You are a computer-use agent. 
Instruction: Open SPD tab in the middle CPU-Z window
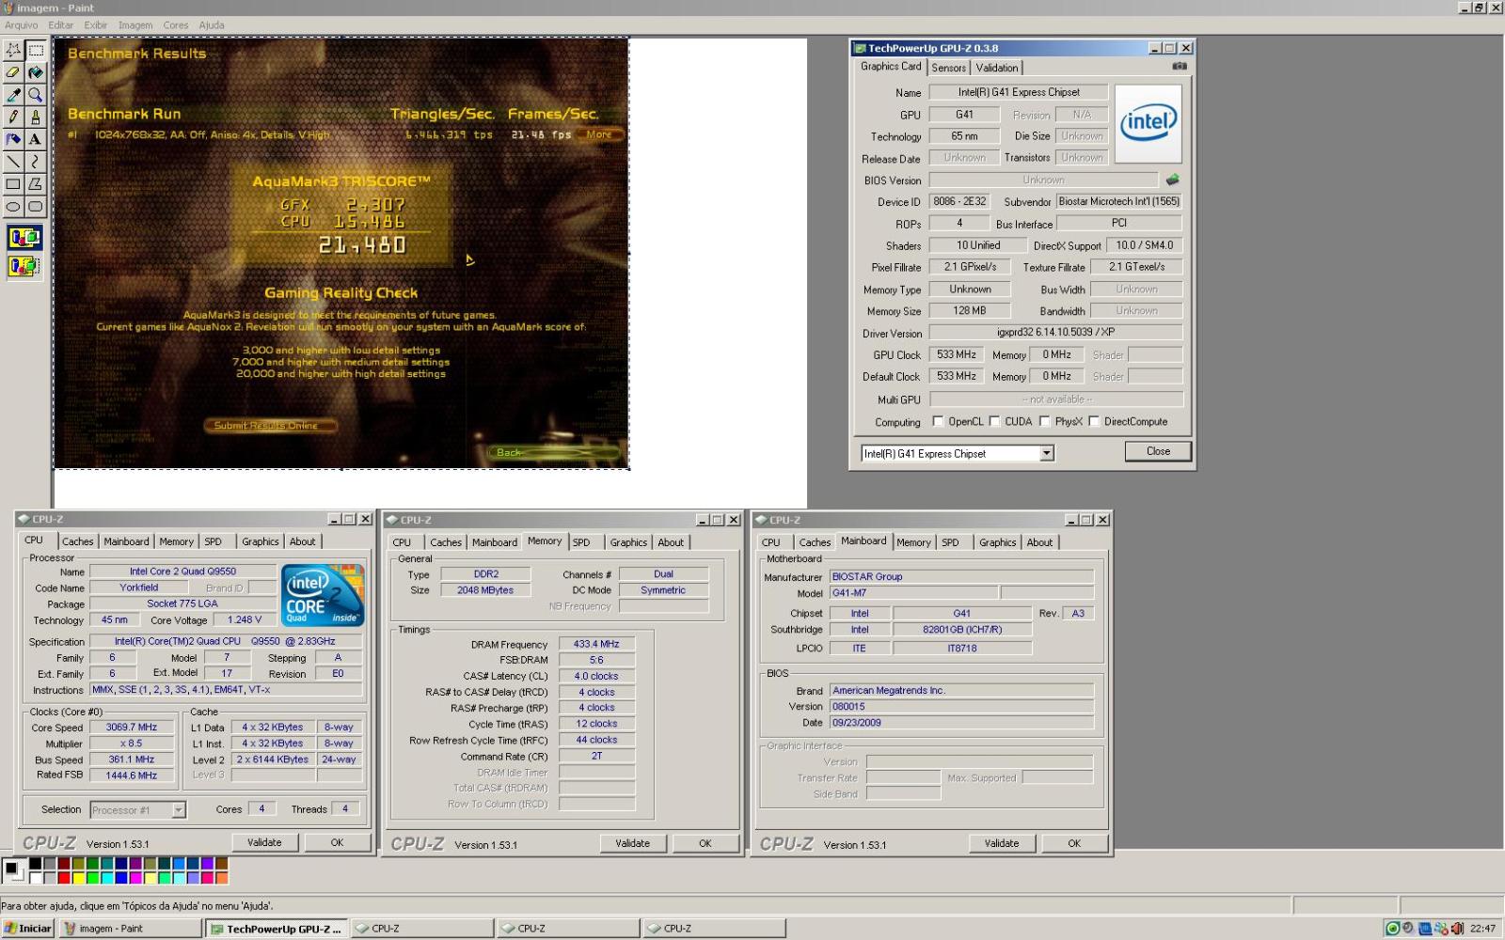[581, 542]
